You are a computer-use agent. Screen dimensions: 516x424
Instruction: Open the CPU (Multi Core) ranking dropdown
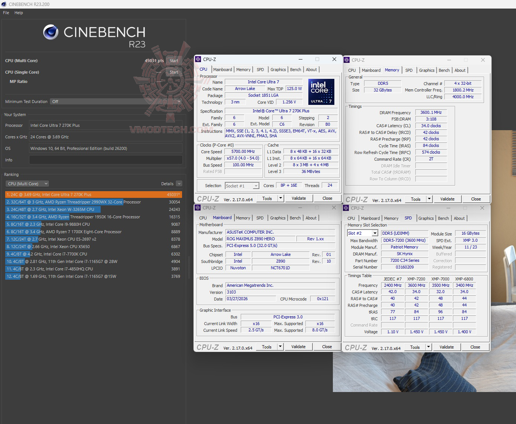[27, 184]
